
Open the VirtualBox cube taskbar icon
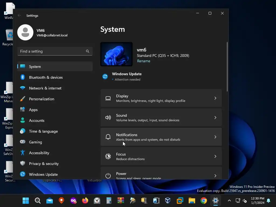pos(168,200)
